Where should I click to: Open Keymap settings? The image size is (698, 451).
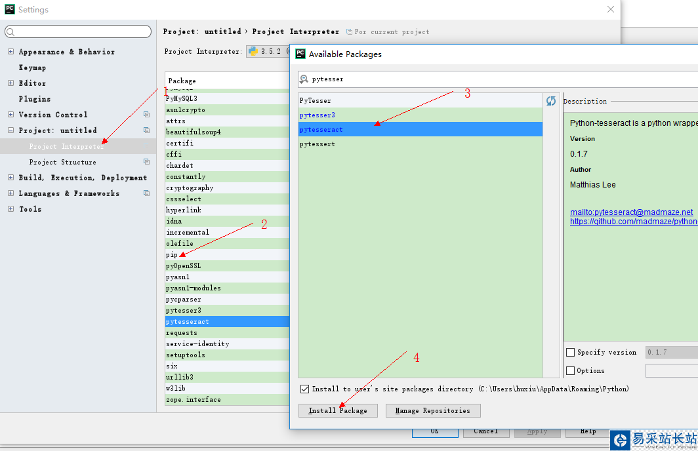(x=32, y=68)
